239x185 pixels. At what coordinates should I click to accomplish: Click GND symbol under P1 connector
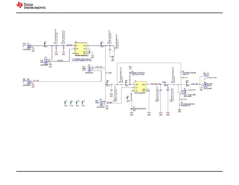click(33, 50)
